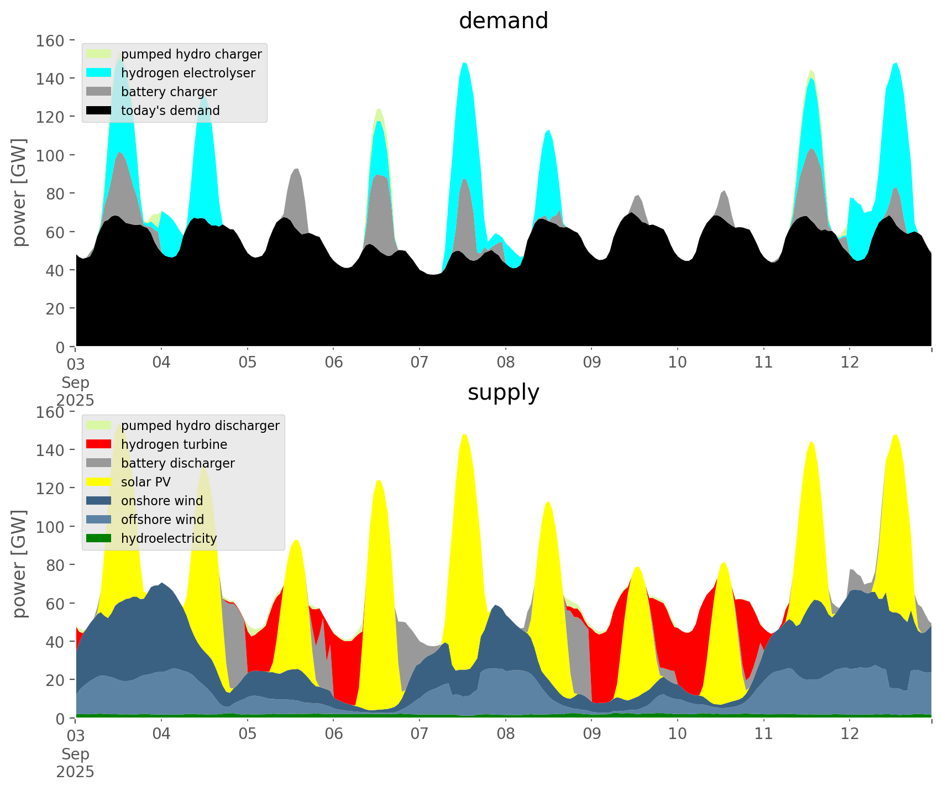Click the 160 tick on the demand y-axis
943x791 pixels.
[x=50, y=41]
